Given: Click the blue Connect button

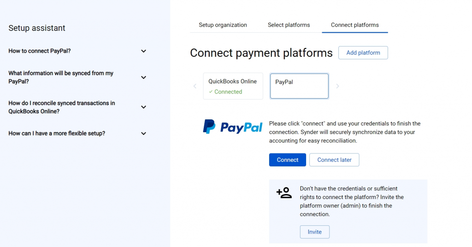Looking at the screenshot, I should point(288,160).
